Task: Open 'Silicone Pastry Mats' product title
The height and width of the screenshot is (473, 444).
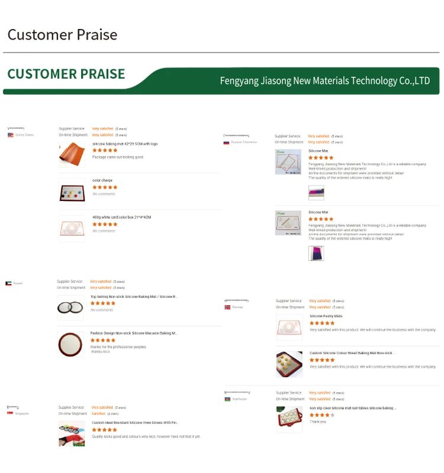Action: coord(326,316)
